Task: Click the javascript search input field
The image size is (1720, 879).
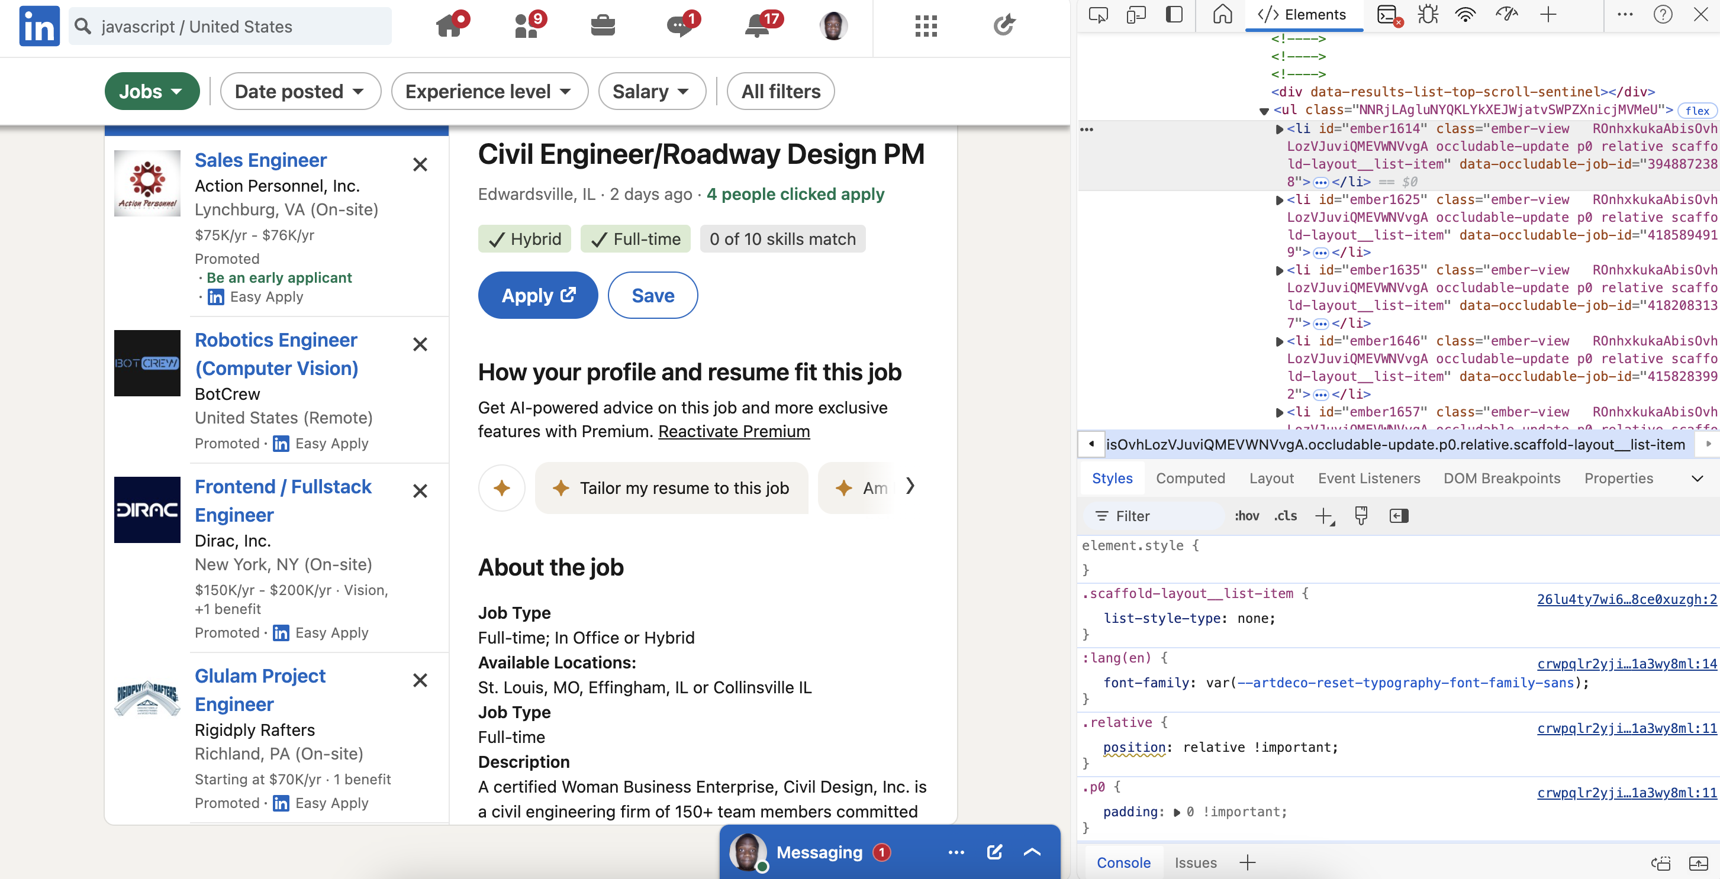Action: pyautogui.click(x=230, y=26)
